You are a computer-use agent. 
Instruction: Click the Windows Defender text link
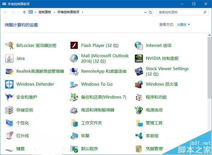(35, 84)
